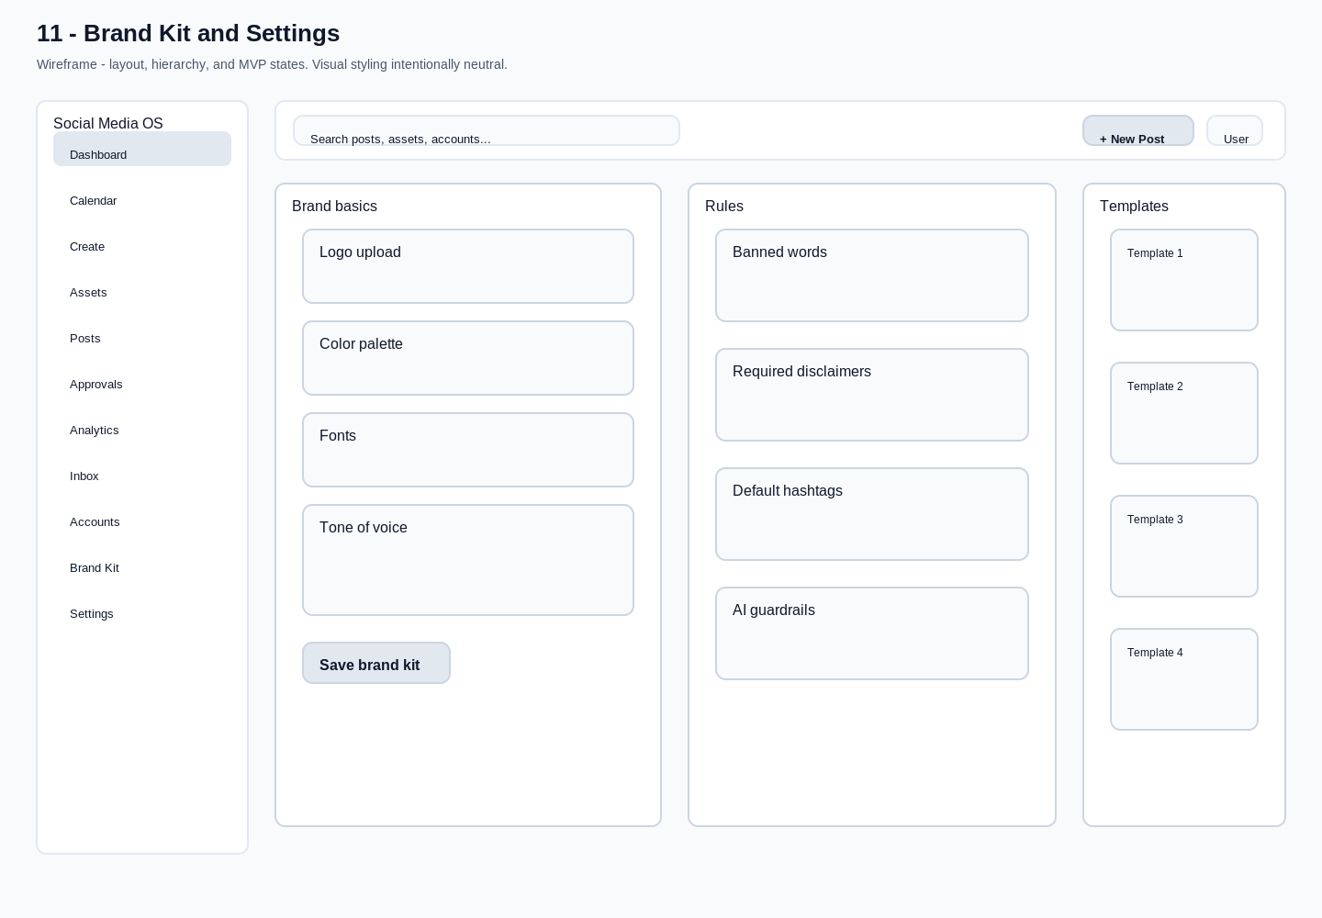Click the search posts, assets, accounts field
This screenshot has width=1322, height=918.
pyautogui.click(x=487, y=130)
